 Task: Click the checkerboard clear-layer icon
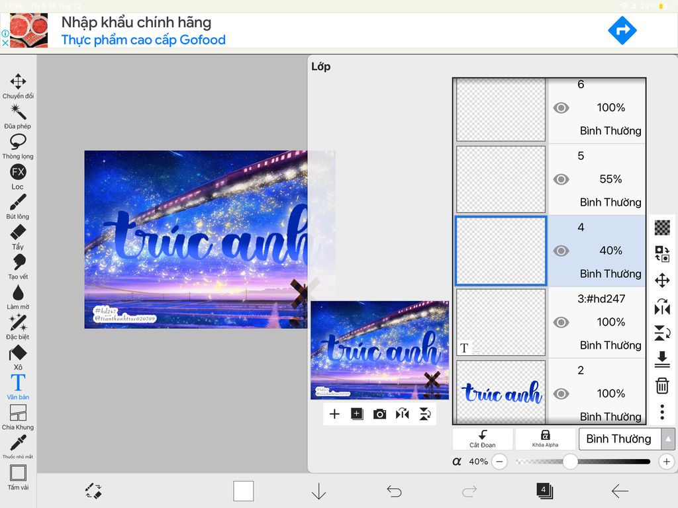coord(662,228)
